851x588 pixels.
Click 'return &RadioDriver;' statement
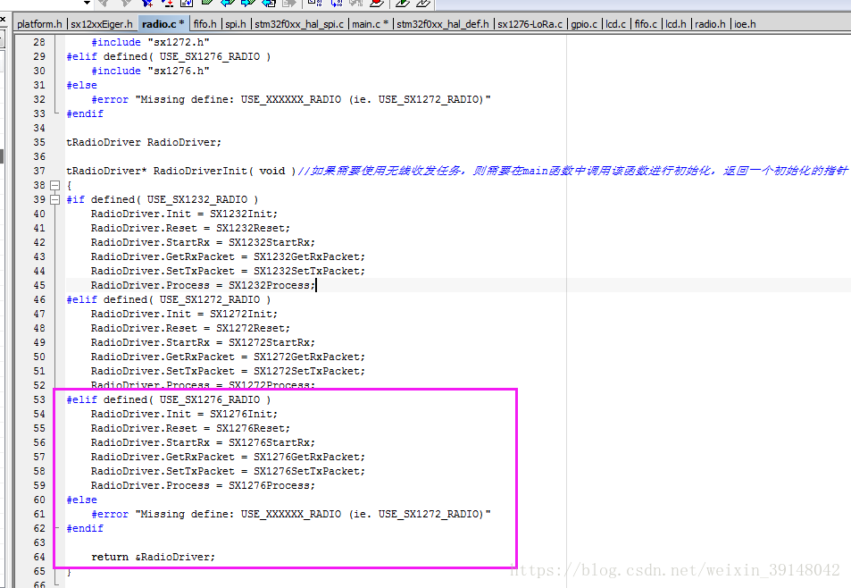tap(153, 557)
